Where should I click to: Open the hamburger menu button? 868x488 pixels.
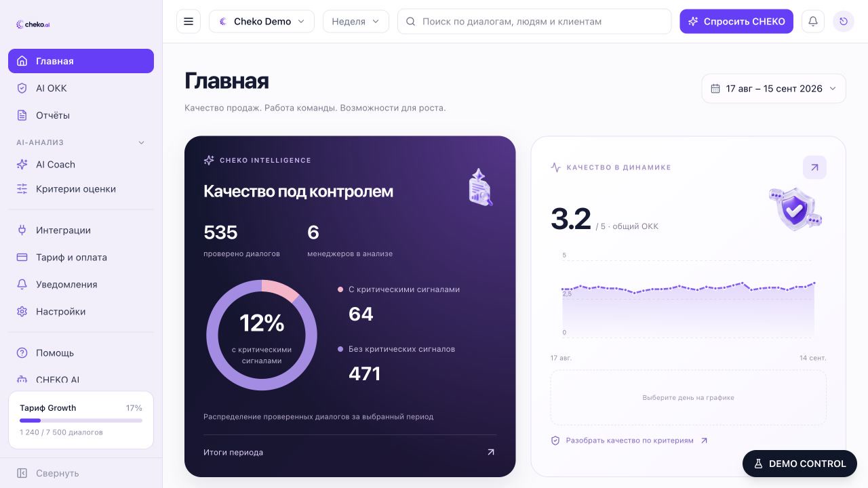point(189,22)
